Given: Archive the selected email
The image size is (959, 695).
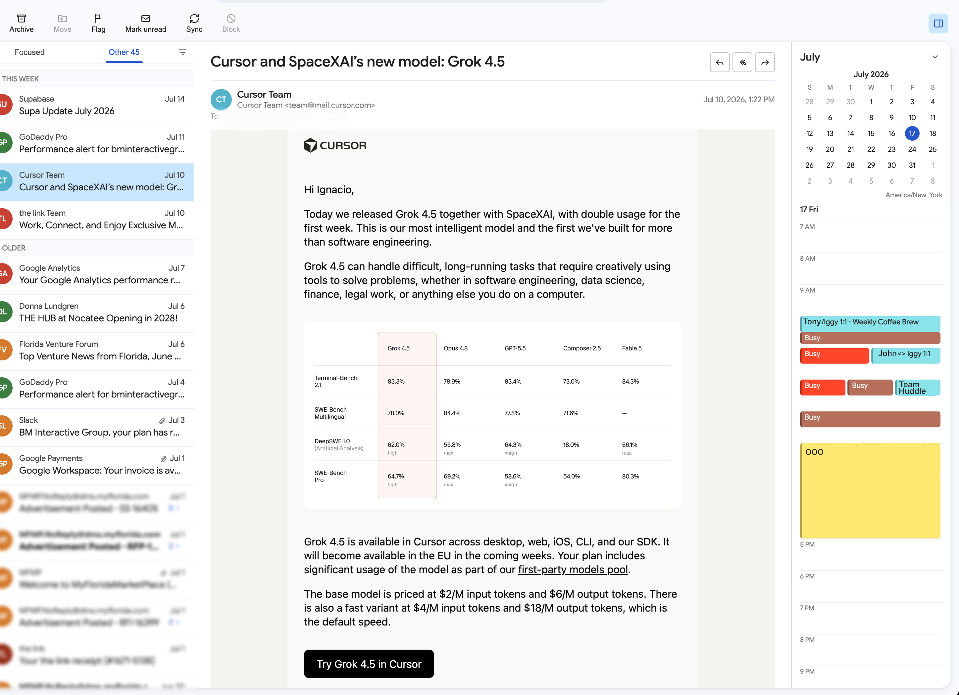Looking at the screenshot, I should (x=21, y=23).
